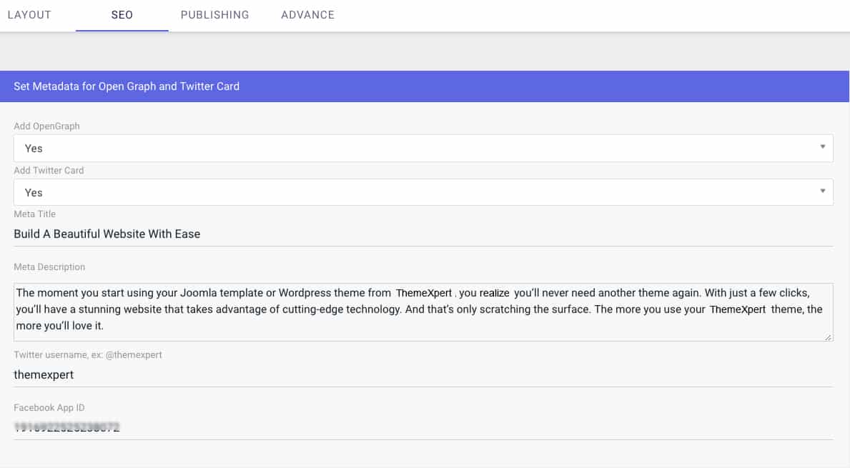Click the Meta Title input field
This screenshot has height=468, width=850.
point(423,234)
